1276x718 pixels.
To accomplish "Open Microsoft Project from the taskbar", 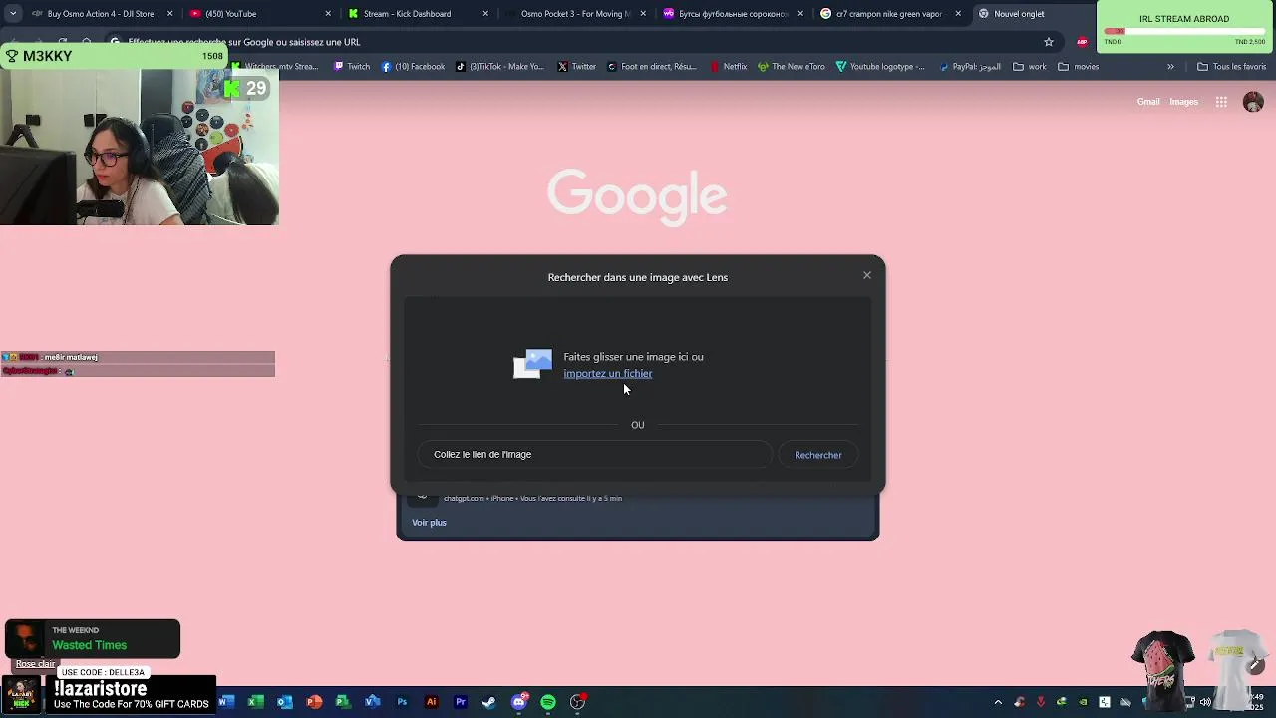I will pos(343,702).
